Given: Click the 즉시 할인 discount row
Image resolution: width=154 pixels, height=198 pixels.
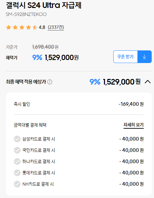Looking at the screenshot, I should click(x=79, y=104).
